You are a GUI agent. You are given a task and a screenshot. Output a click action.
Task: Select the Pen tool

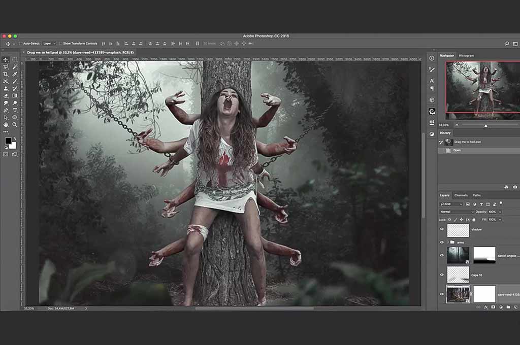(x=6, y=111)
